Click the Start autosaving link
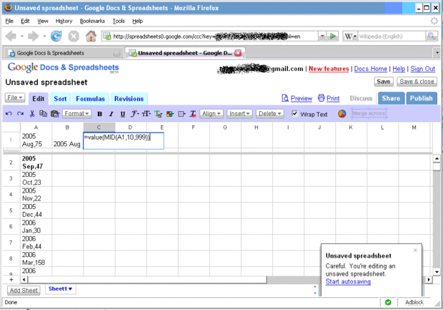Viewport: 443px width, 310px height. coord(348,281)
